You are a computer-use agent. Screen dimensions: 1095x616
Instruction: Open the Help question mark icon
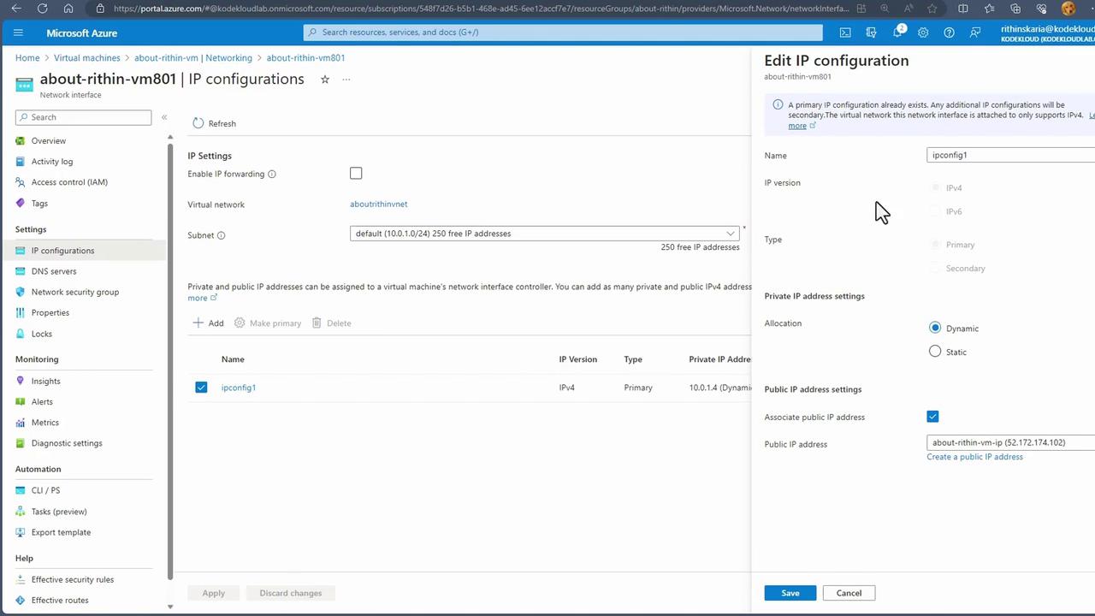949,33
